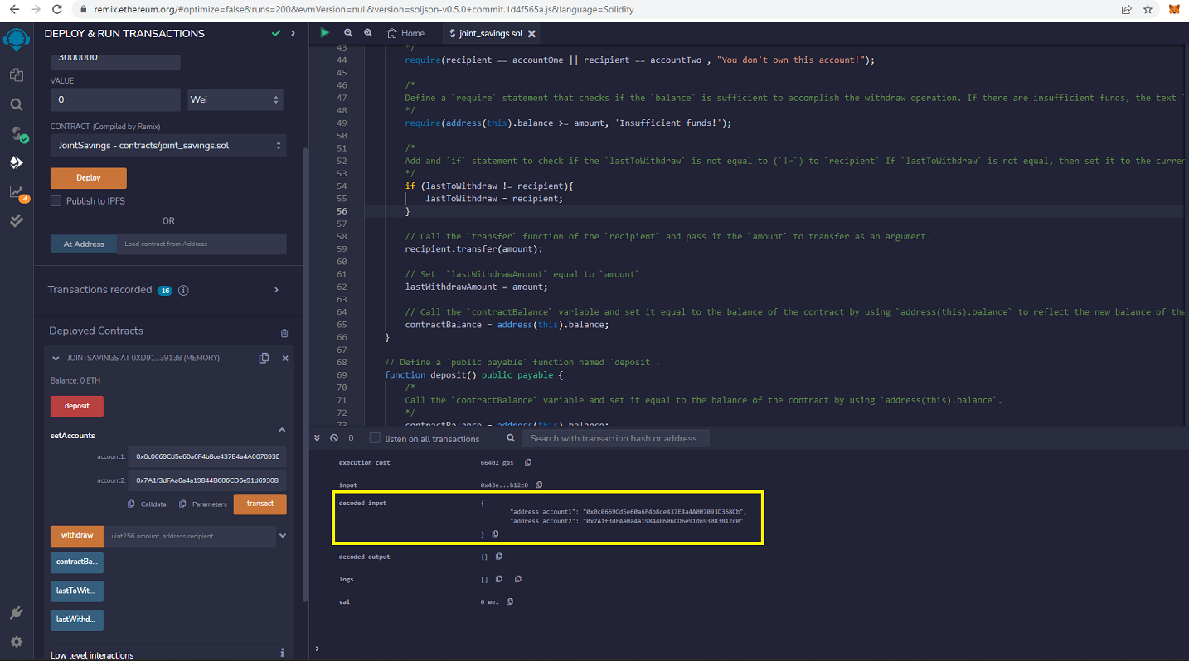Focus the withdraw parameters input field

(190, 536)
